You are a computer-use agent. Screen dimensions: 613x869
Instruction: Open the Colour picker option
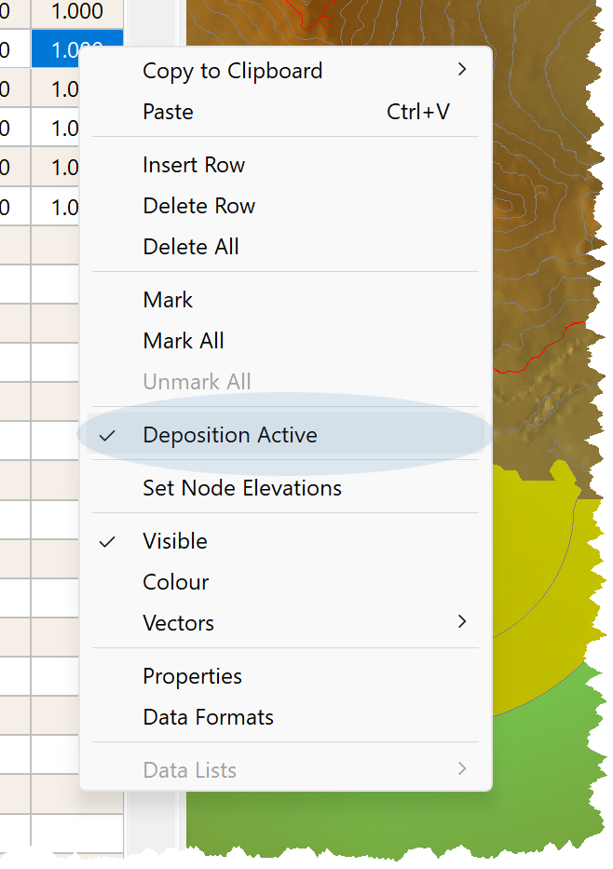(x=176, y=582)
